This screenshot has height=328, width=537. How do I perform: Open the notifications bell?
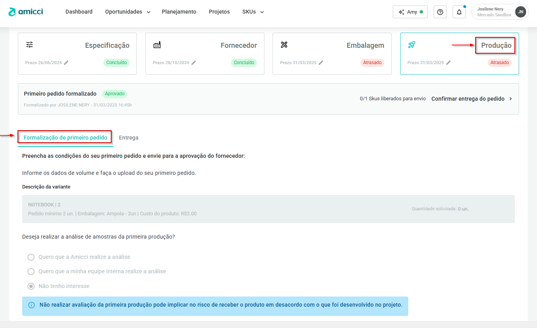[x=459, y=12]
